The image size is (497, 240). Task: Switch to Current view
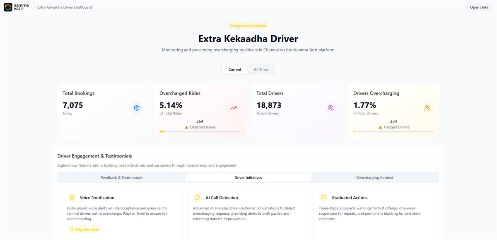(x=235, y=69)
